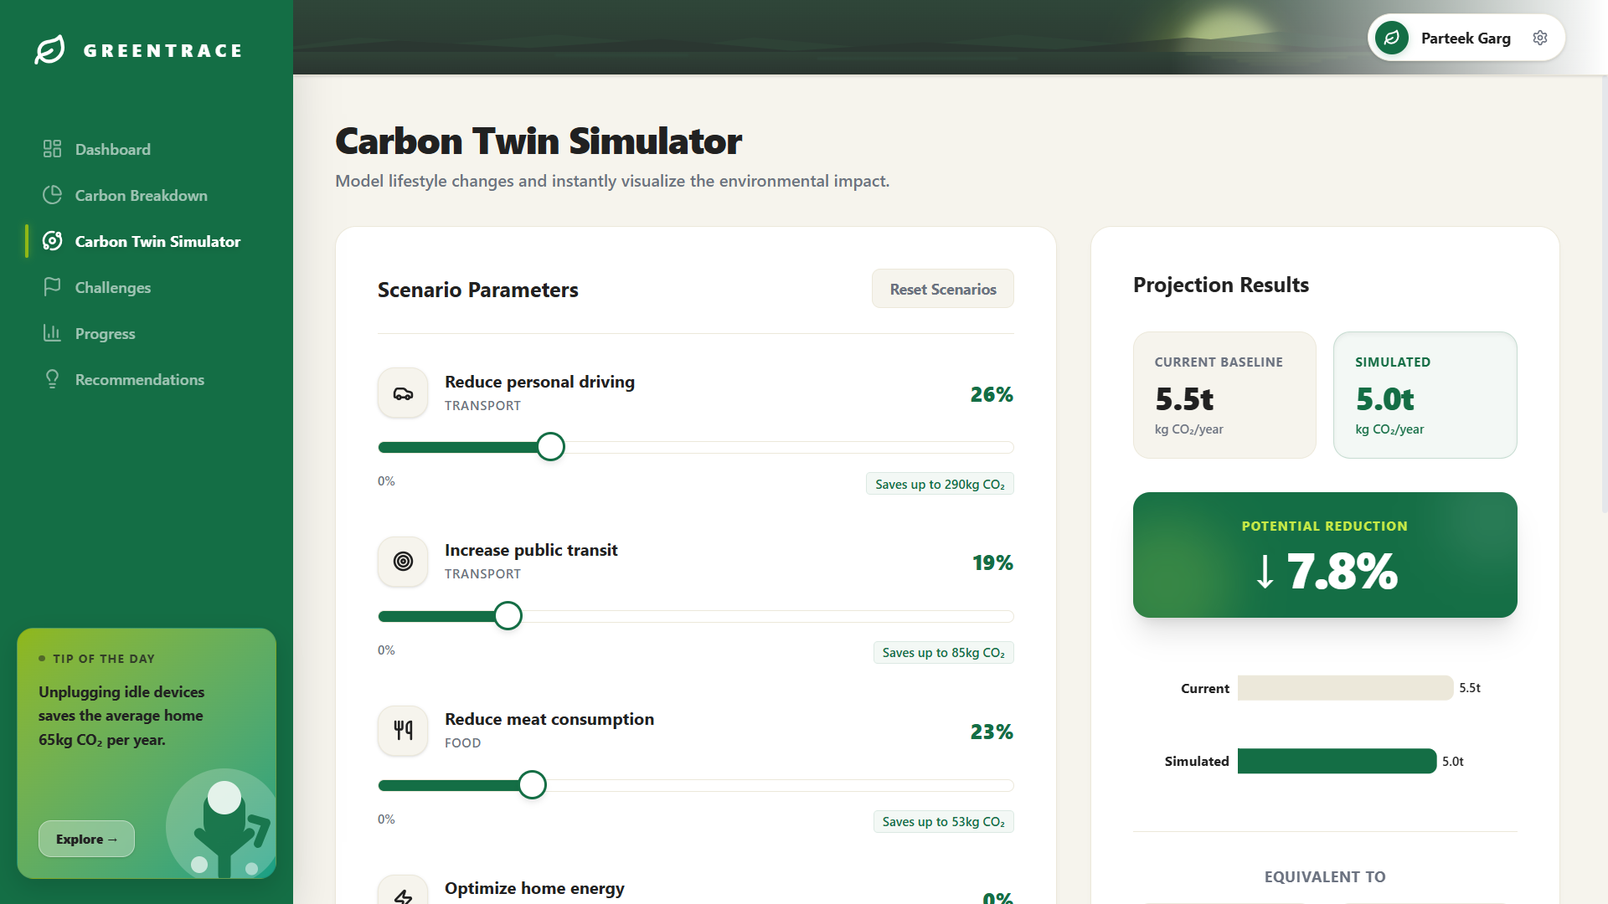Click the 'Saves up to 85kg CO₂' badge

943,653
